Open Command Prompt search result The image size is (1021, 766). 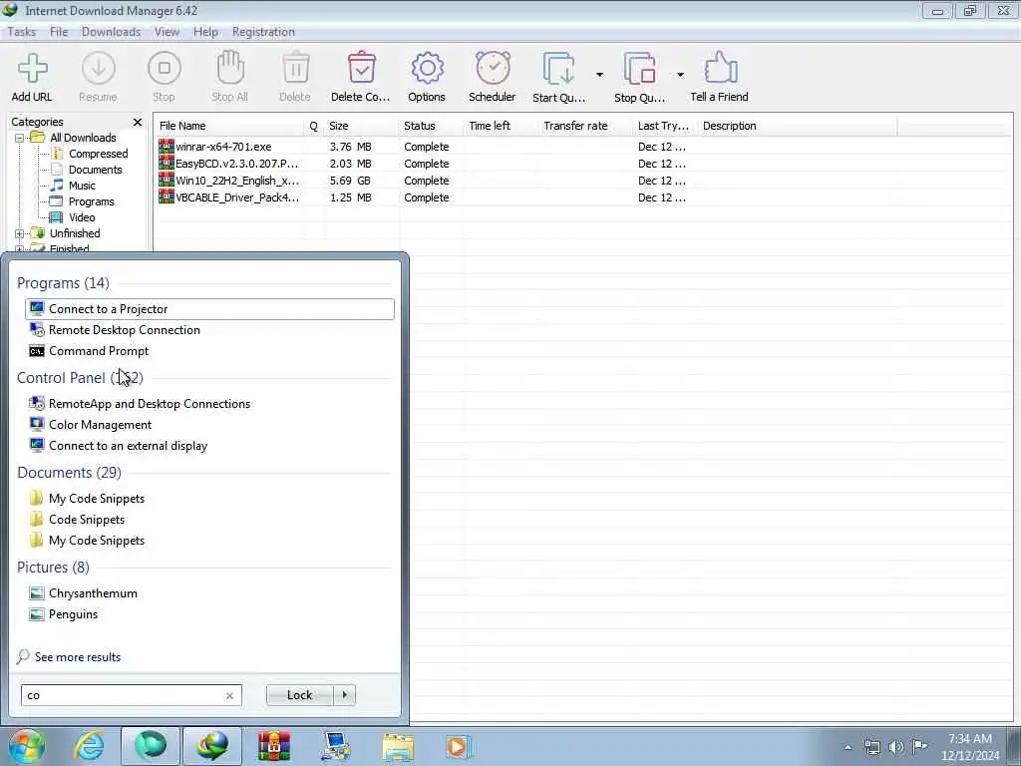209,350
